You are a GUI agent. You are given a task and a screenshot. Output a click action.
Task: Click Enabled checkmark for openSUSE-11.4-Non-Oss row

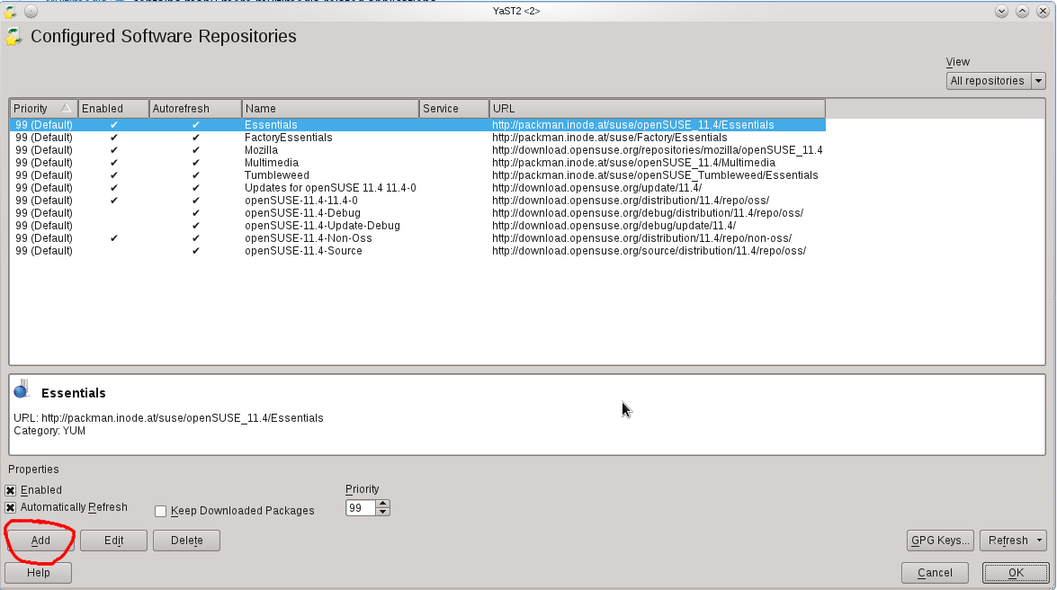tap(114, 238)
